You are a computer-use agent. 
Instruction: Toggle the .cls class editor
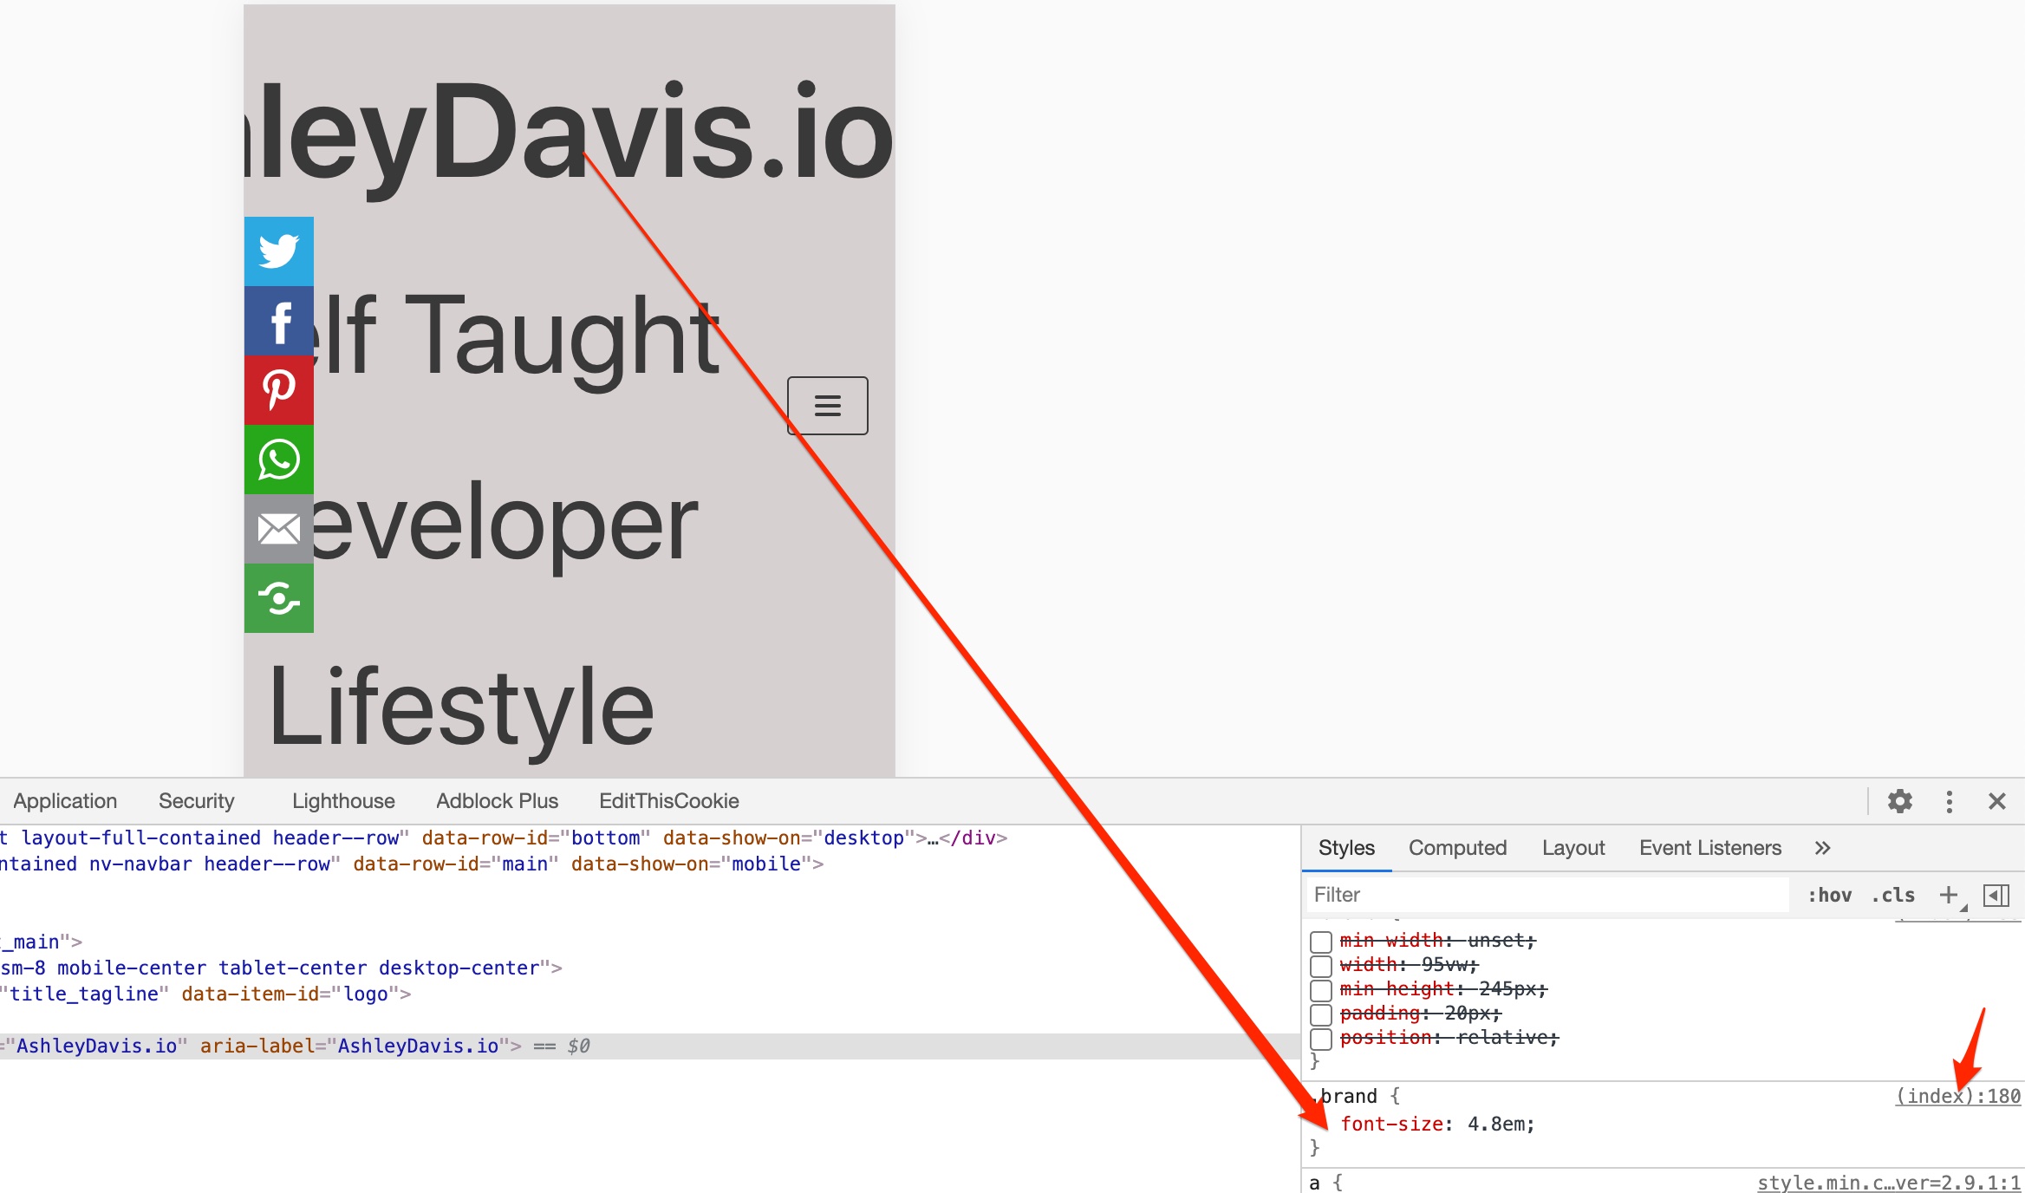click(1892, 895)
